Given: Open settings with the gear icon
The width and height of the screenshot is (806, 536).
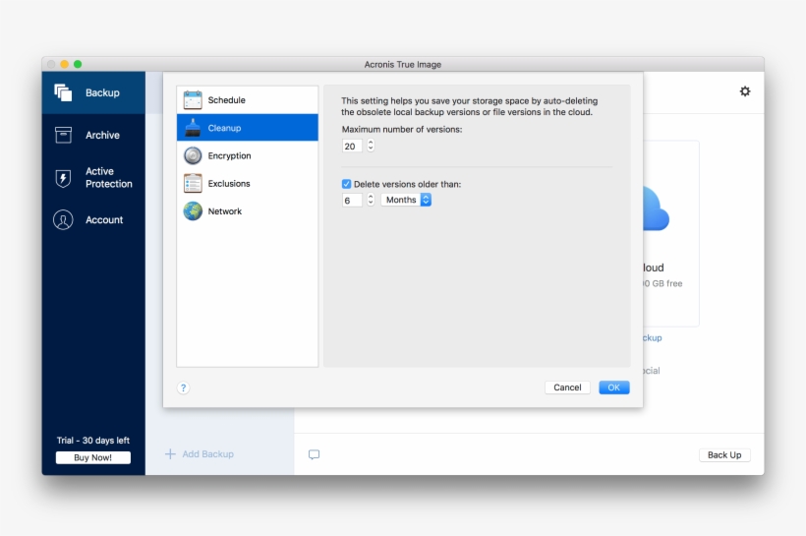Looking at the screenshot, I should click(745, 91).
